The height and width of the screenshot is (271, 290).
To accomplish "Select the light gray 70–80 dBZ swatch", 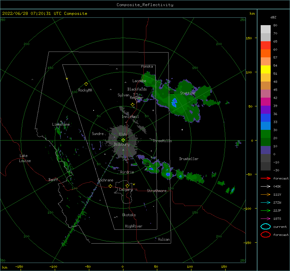I will point(266,29).
